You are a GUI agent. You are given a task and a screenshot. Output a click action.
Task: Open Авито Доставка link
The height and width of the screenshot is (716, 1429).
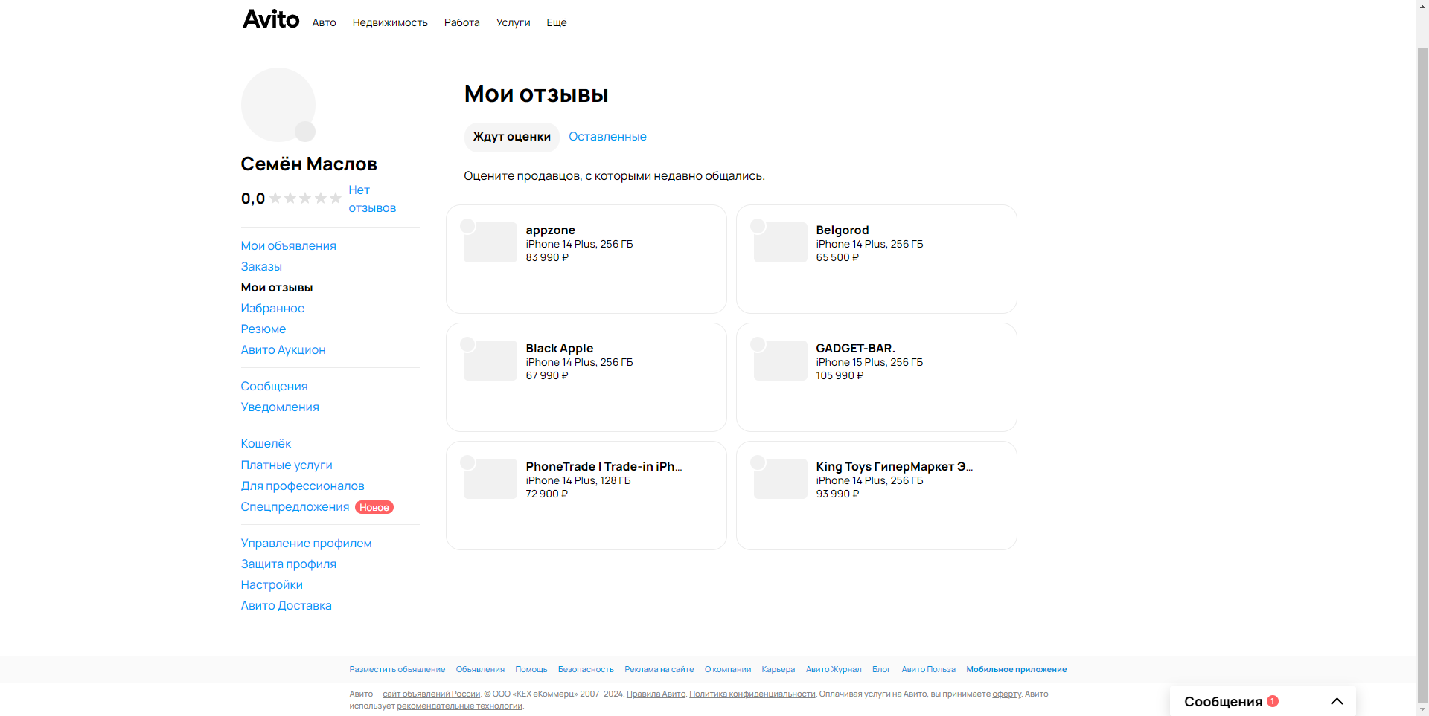[x=286, y=606]
